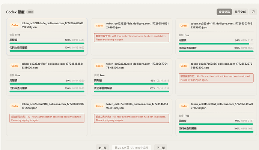Click the 03/16 23:14 reset time
259x150 pixels.
point(78,40)
